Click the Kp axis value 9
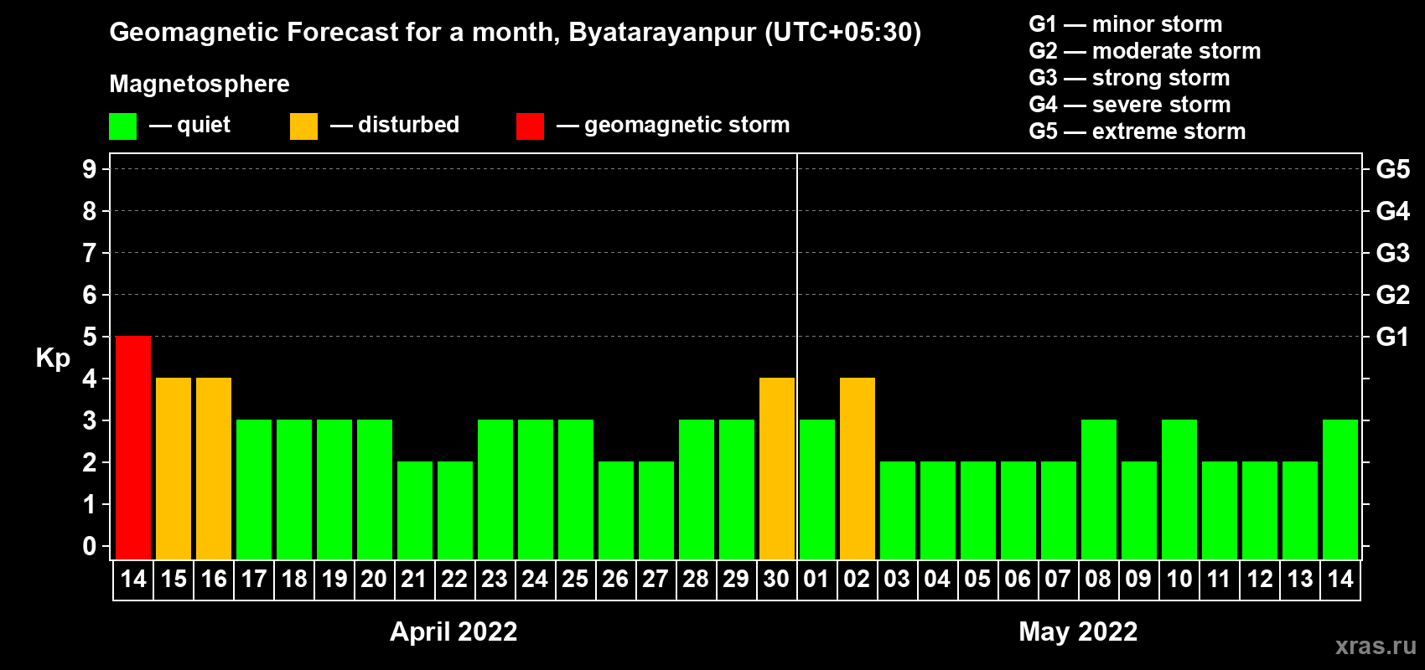Image resolution: width=1425 pixels, height=670 pixels. pos(90,169)
